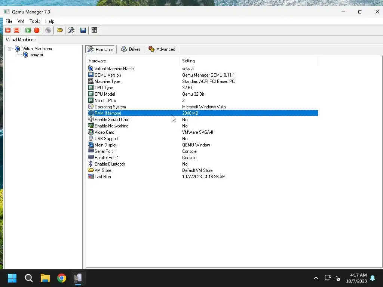Click the taskbar clock showing 4:17 AM
The image size is (383, 287).
coord(356,278)
